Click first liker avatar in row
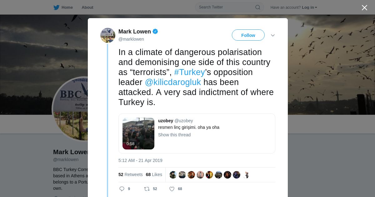Screen dimensions: 375x197 click(x=173, y=175)
